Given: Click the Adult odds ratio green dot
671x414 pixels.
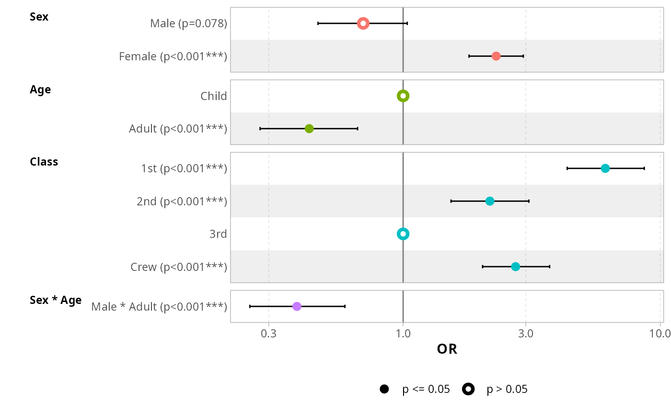Looking at the screenshot, I should click(309, 129).
